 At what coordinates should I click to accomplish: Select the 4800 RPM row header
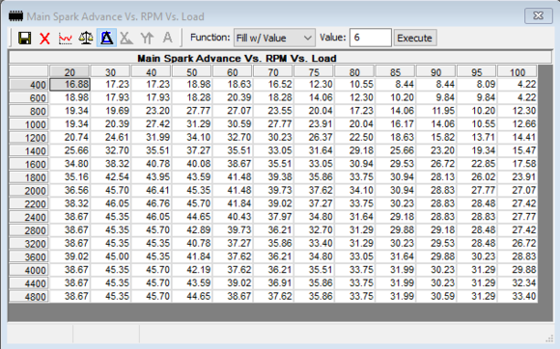29,297
